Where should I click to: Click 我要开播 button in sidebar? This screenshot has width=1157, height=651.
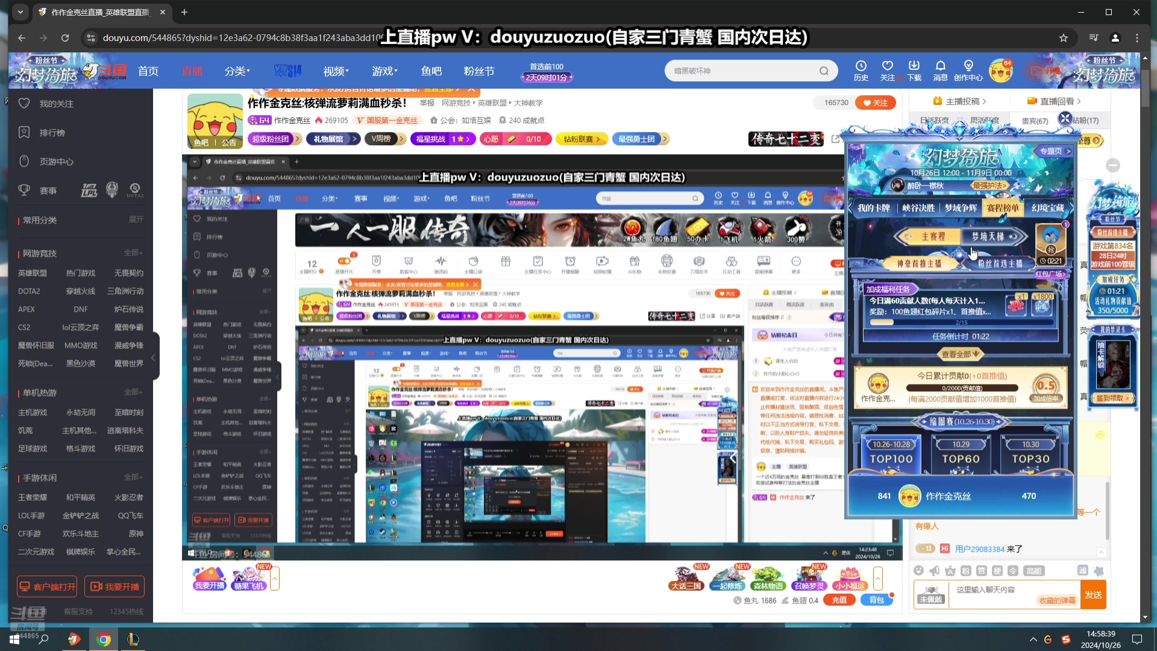(x=114, y=587)
